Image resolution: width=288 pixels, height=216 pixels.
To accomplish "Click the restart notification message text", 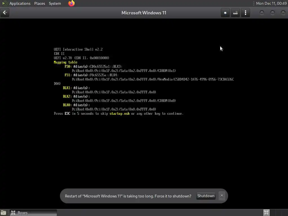I will (128, 196).
